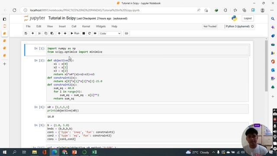Refresh the browser page

click(x=14, y=10)
